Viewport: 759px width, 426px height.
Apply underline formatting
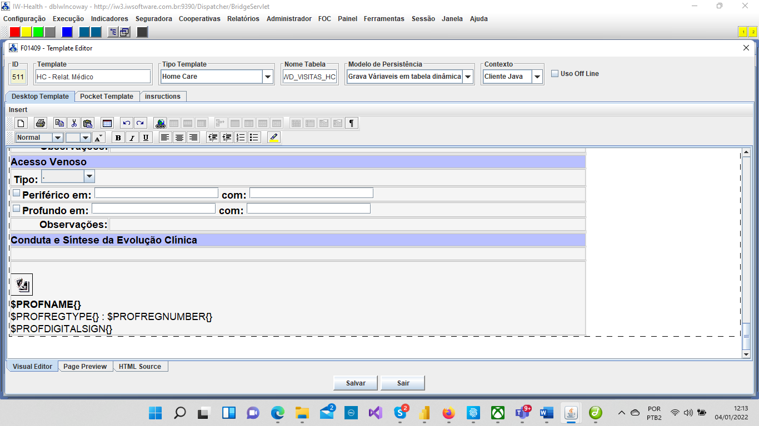146,138
